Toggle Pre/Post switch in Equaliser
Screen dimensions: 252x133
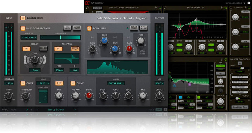pyautogui.click(x=143, y=28)
